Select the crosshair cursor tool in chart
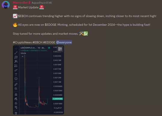Screen dimensions: 162x116 16,48
